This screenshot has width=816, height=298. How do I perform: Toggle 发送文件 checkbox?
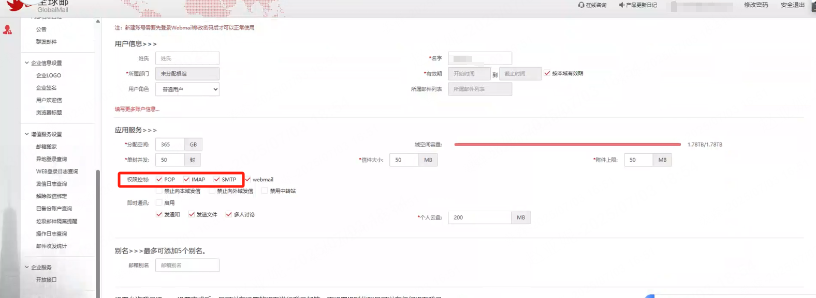click(191, 214)
